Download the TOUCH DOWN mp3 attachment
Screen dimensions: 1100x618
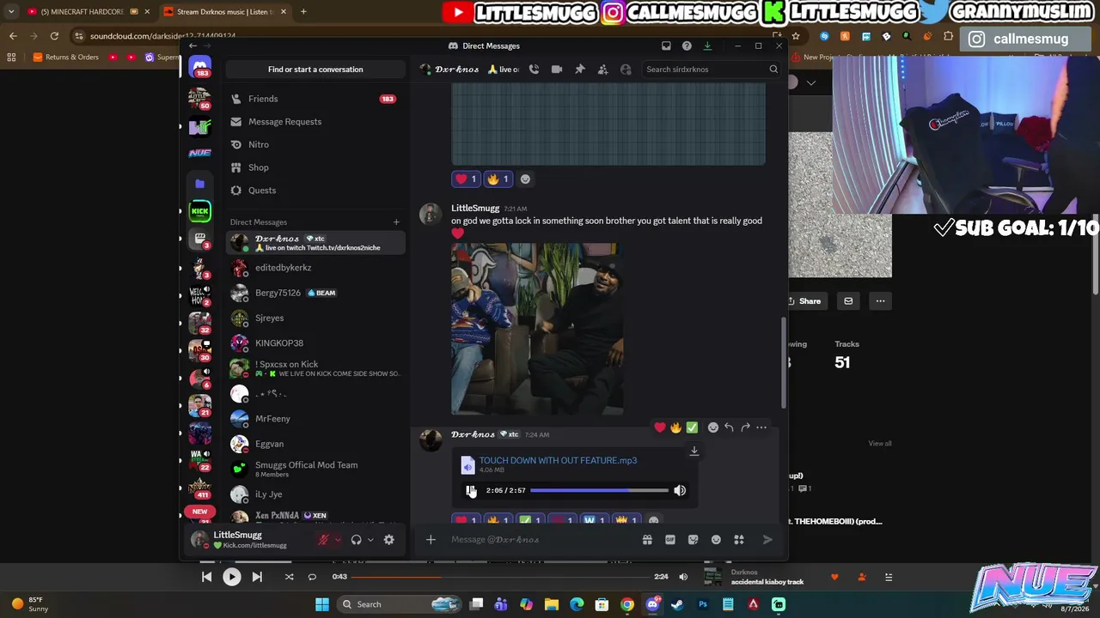point(694,451)
